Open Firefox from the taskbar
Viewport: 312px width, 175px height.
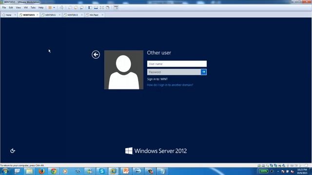click(x=41, y=171)
